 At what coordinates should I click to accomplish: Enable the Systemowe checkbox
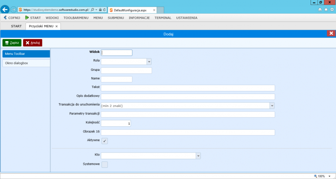pyautogui.click(x=105, y=164)
